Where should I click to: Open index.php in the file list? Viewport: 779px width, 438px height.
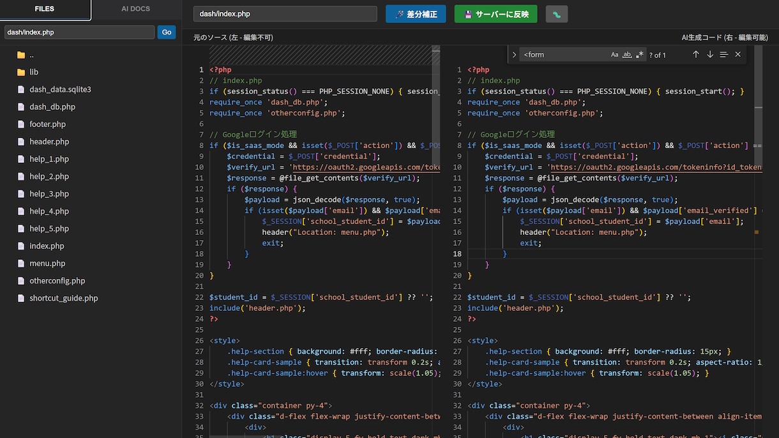(47, 246)
